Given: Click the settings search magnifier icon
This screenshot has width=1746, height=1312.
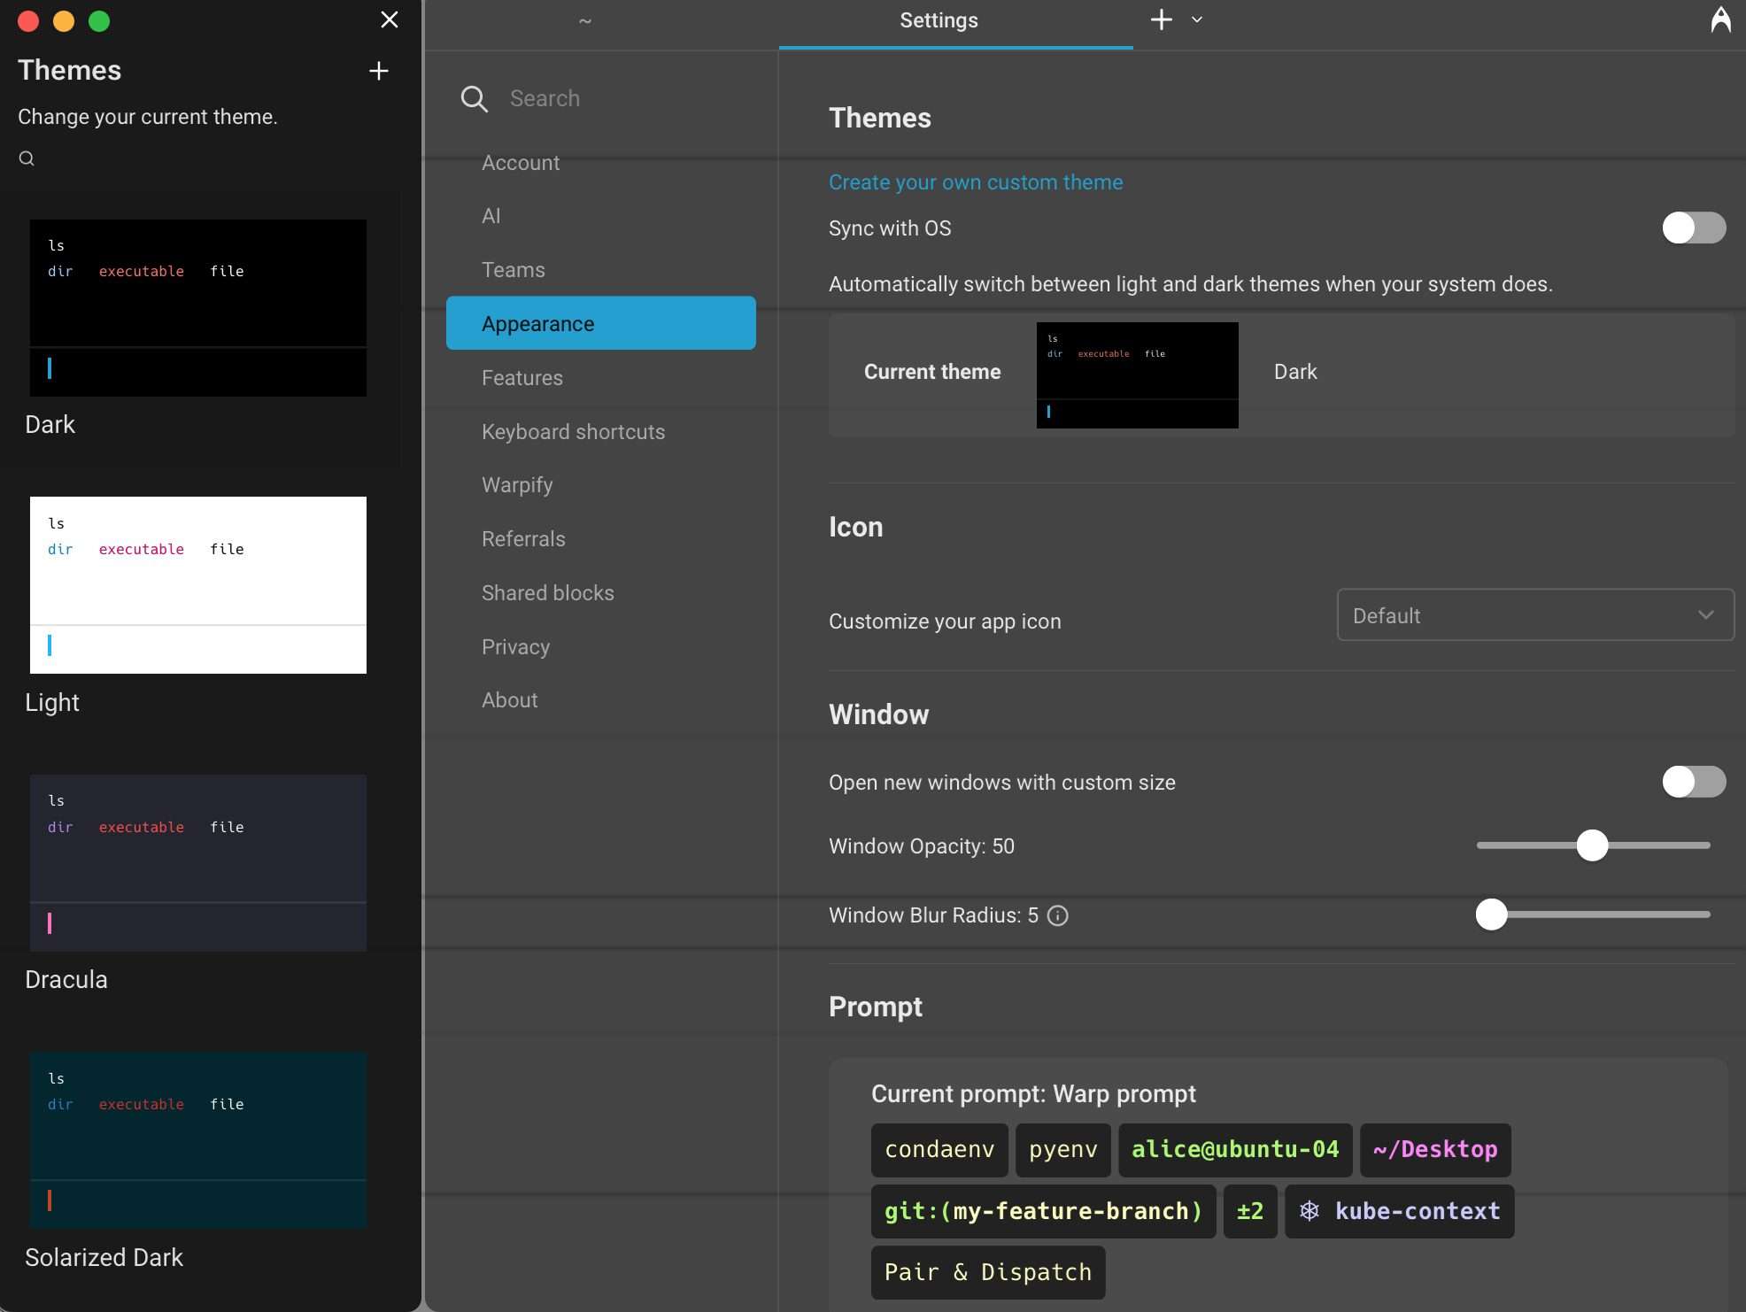Looking at the screenshot, I should point(475,98).
